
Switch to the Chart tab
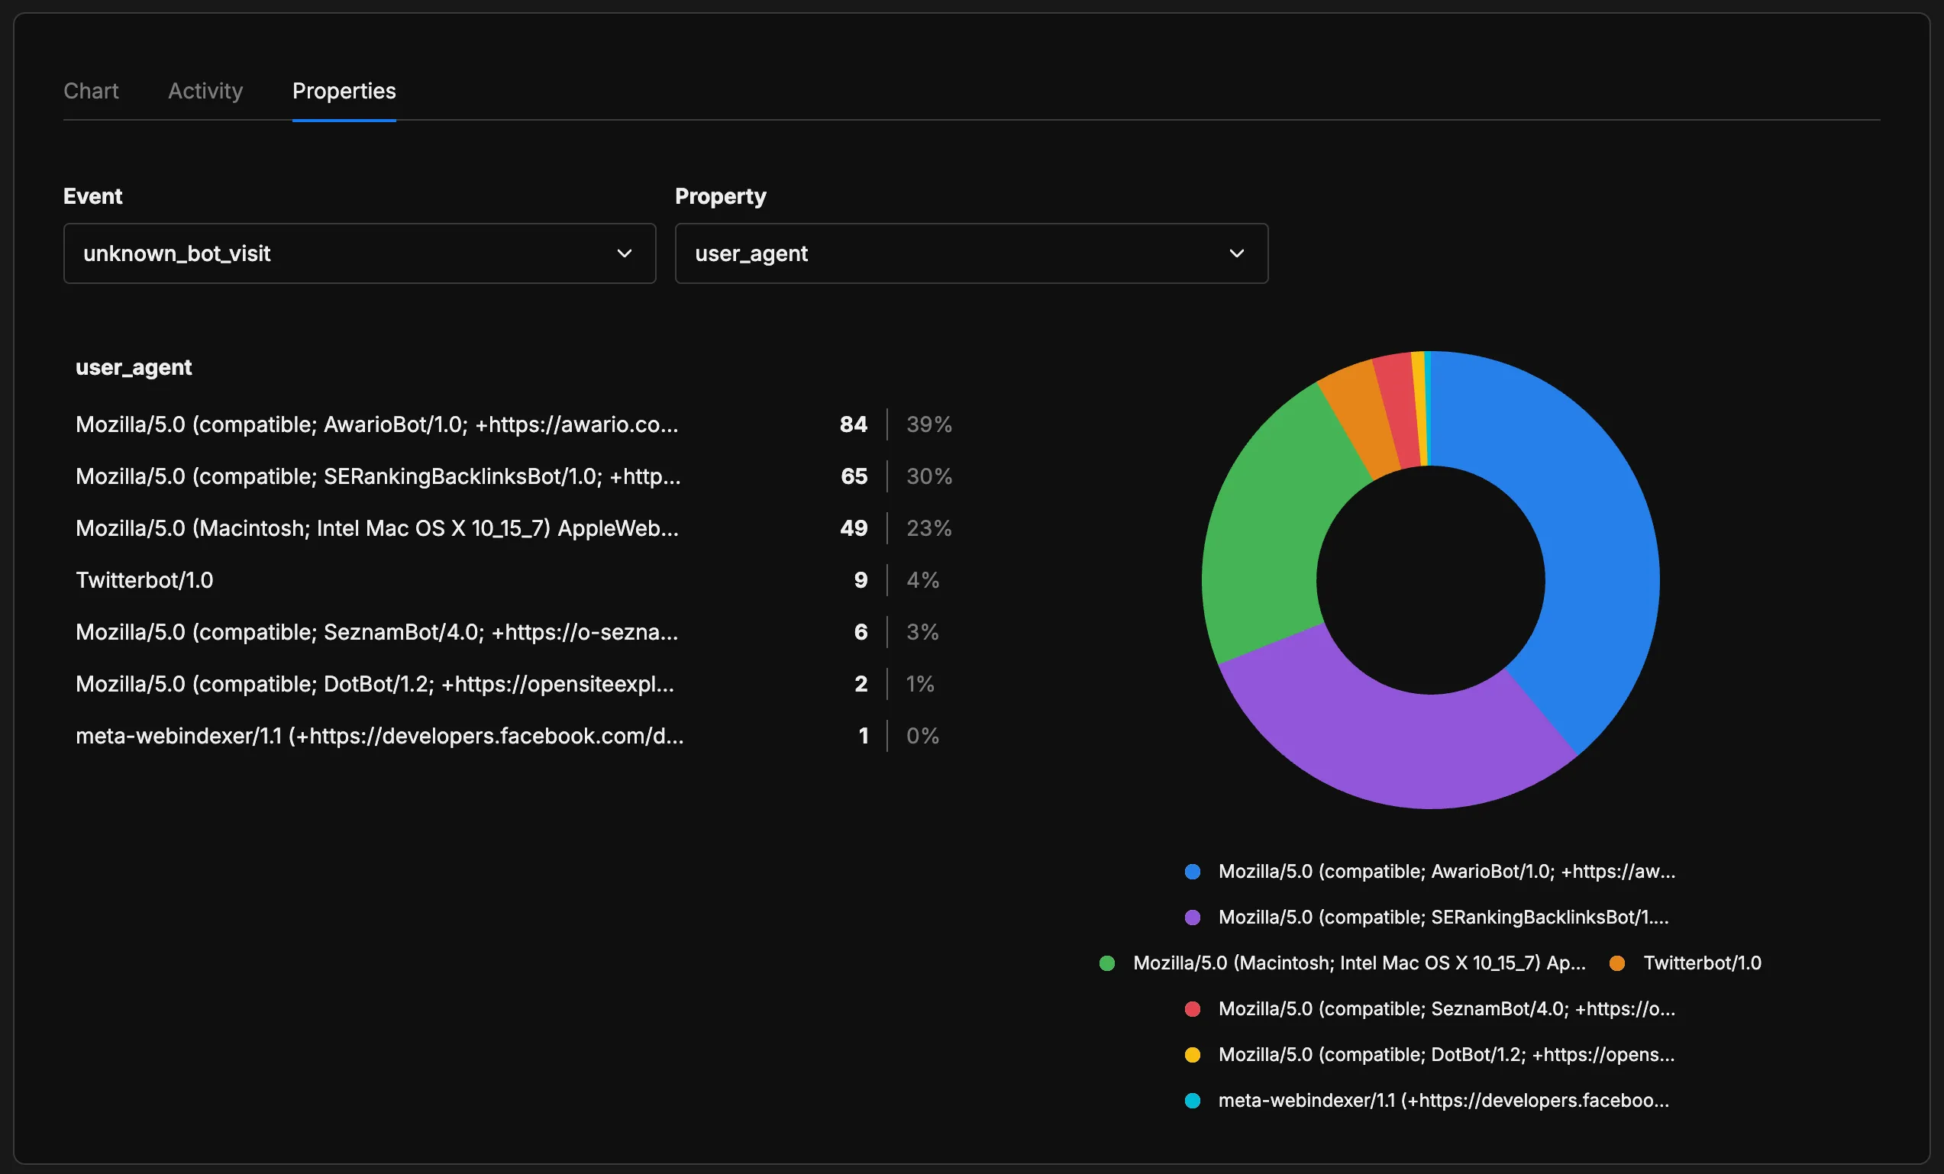[x=91, y=91]
